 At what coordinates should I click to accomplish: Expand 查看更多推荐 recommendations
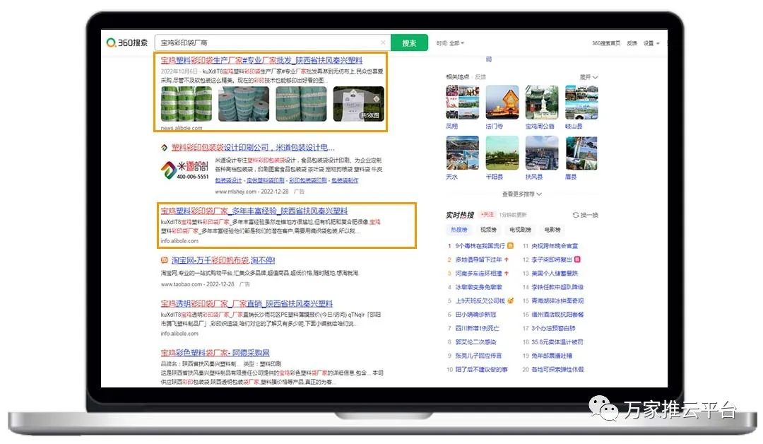(x=522, y=194)
